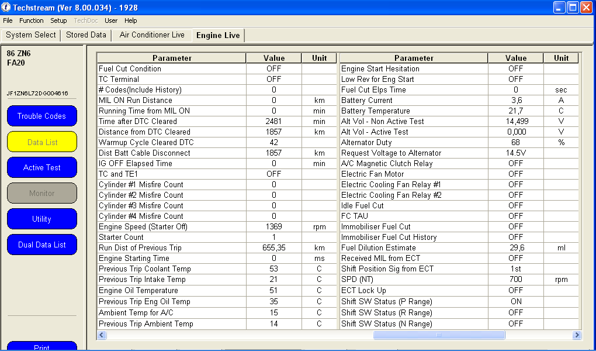
Task: Switch to the System Select tab
Action: (31, 35)
